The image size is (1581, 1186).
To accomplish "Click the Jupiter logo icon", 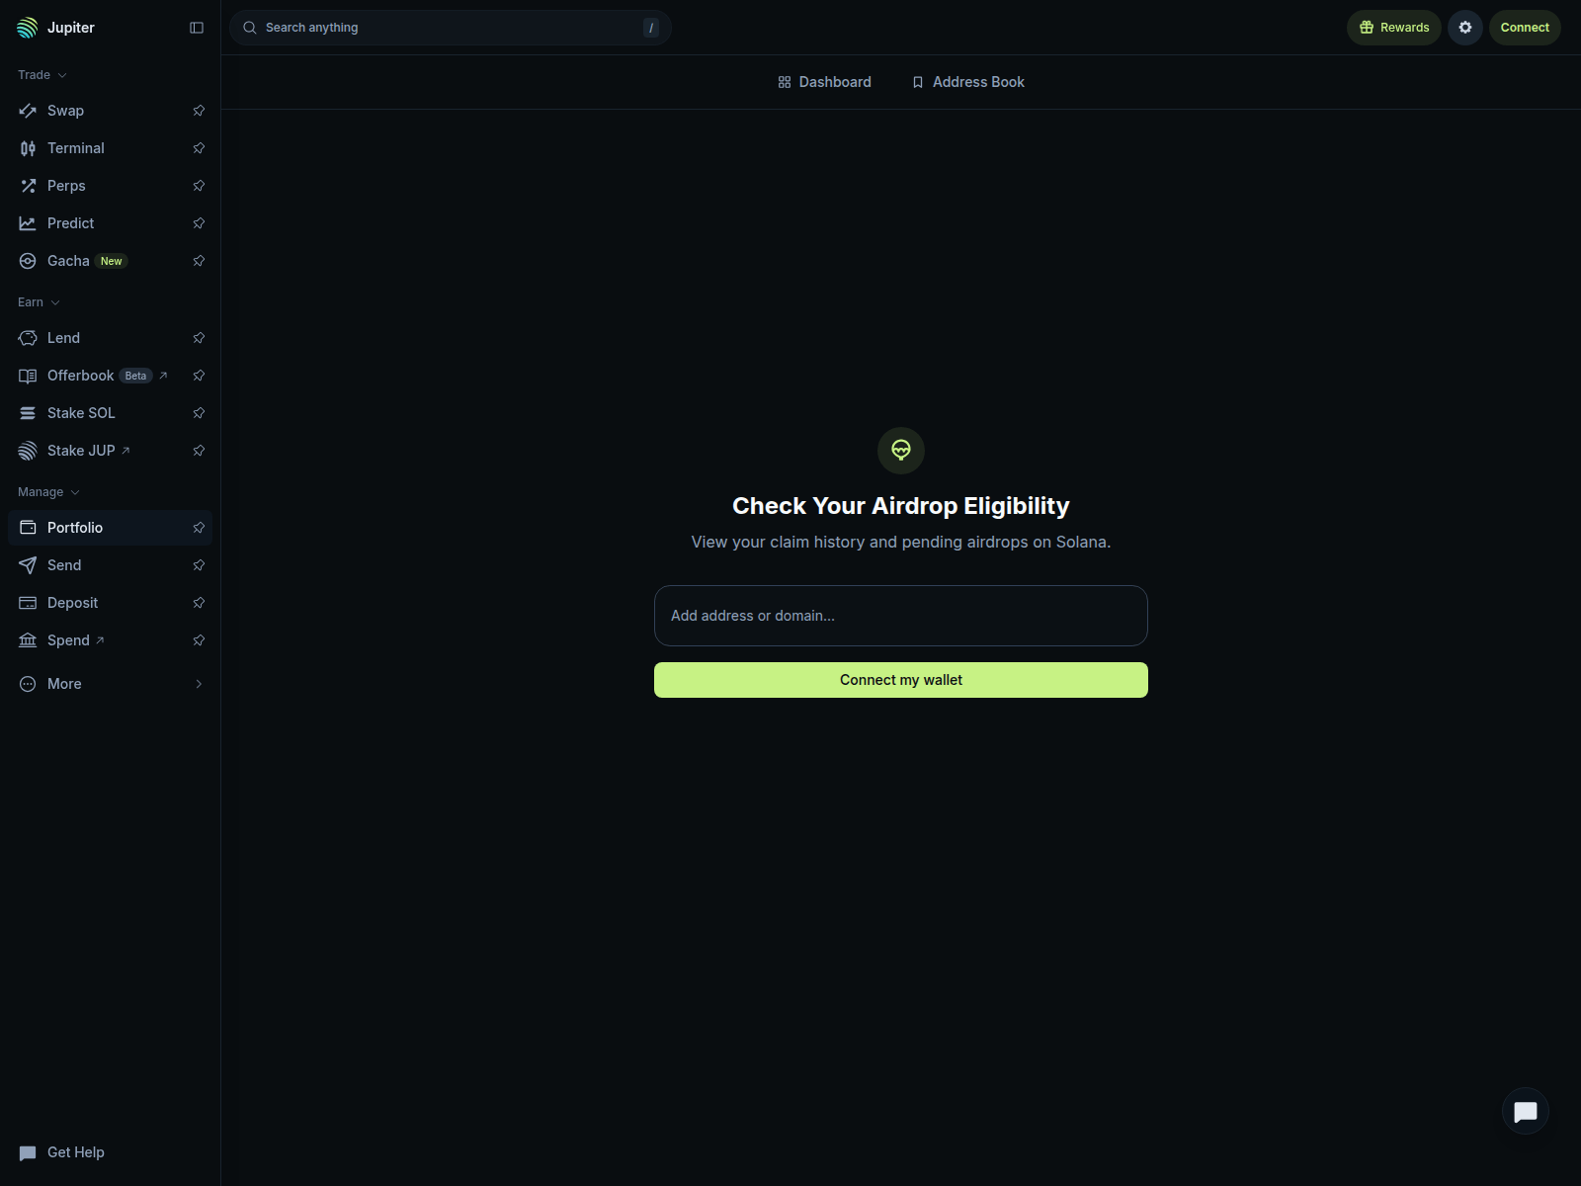I will [28, 28].
